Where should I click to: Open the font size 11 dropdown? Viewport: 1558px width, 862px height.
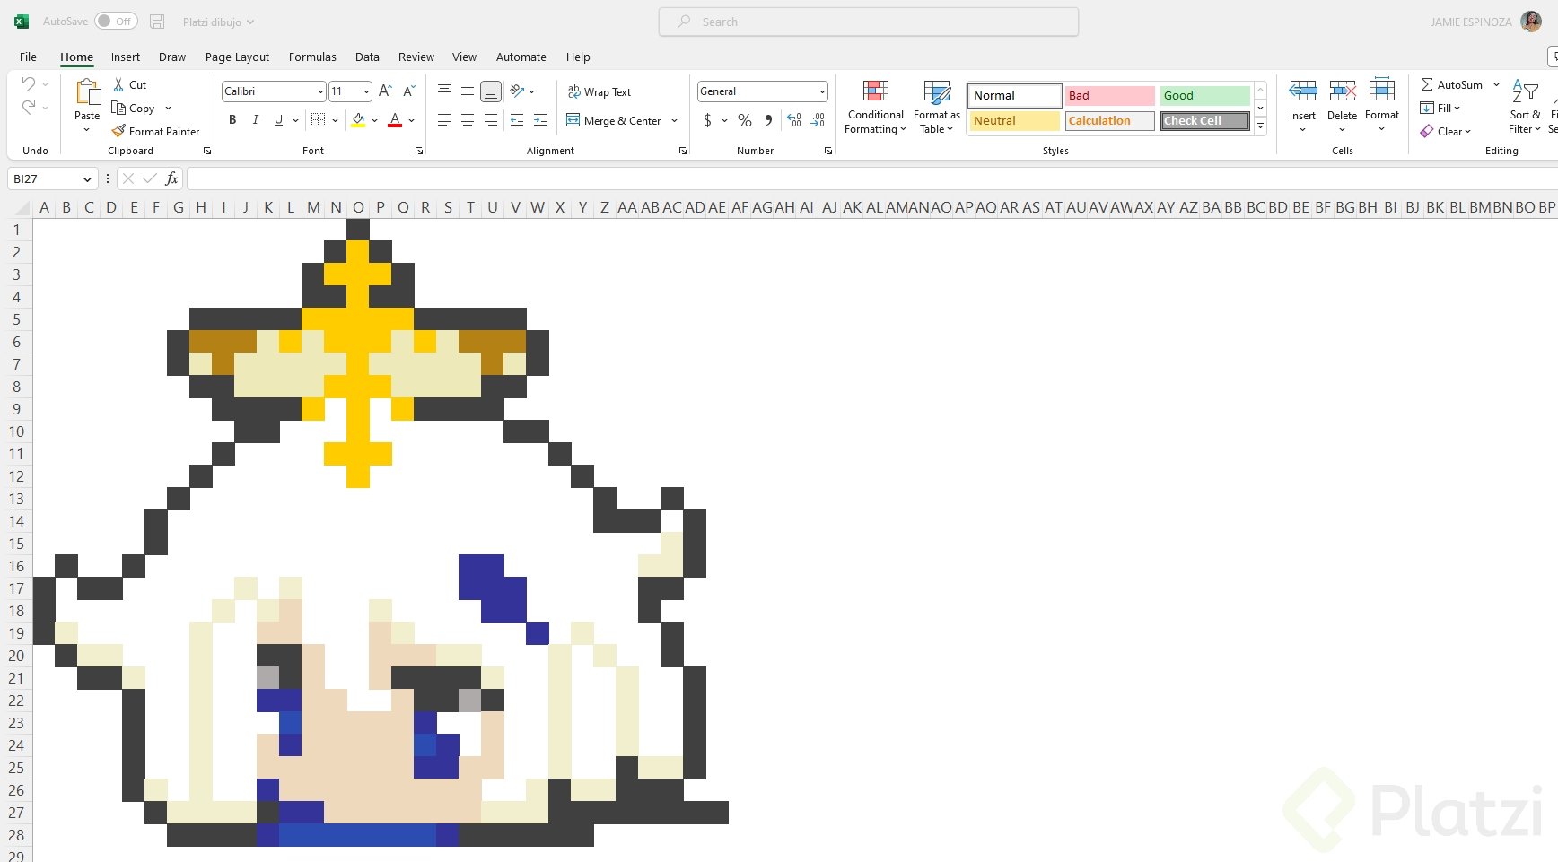click(x=366, y=91)
